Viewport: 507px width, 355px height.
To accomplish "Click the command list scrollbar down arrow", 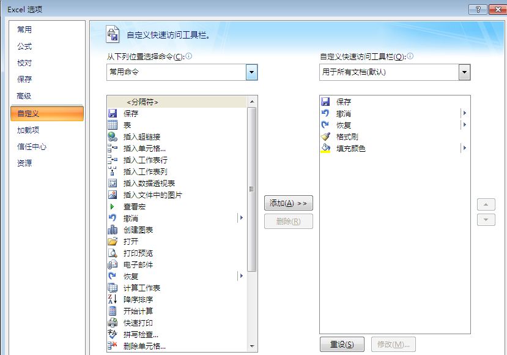I will [252, 346].
